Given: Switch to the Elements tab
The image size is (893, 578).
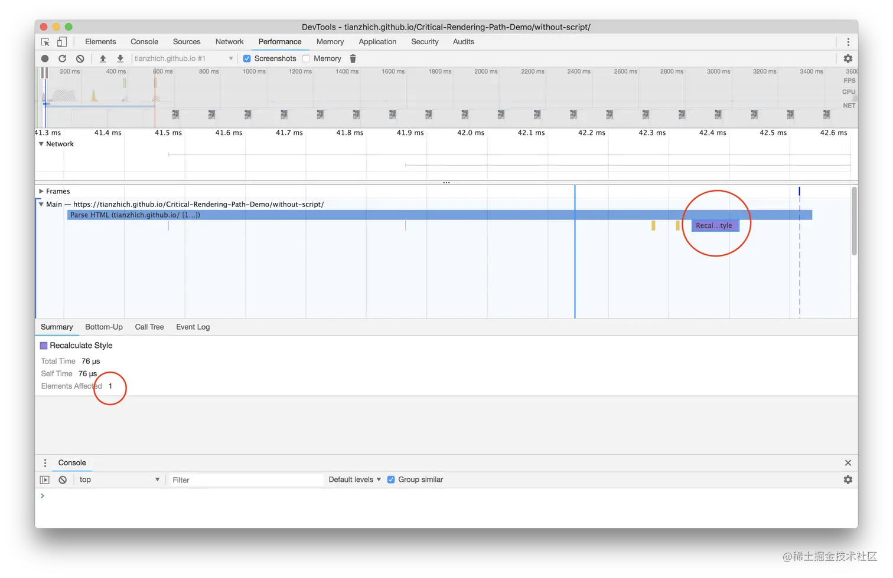Looking at the screenshot, I should point(100,42).
